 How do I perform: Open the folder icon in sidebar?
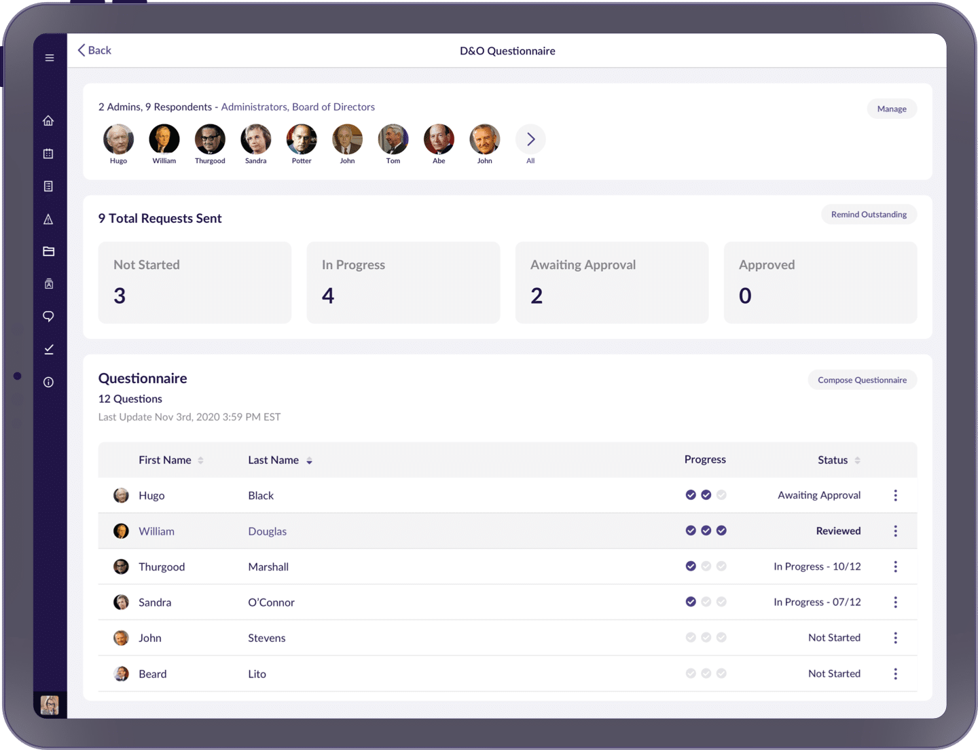tap(48, 251)
